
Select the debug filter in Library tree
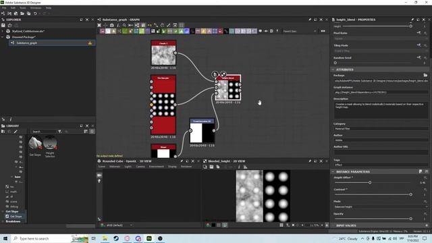pos(13,207)
